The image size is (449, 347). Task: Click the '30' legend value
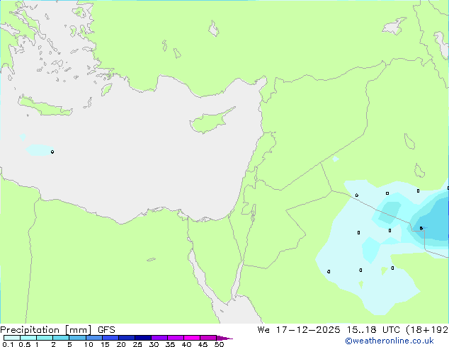pyautogui.click(x=154, y=344)
